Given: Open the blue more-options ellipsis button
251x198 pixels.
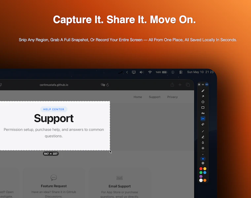Looking at the screenshot, I should [x=207, y=84].
